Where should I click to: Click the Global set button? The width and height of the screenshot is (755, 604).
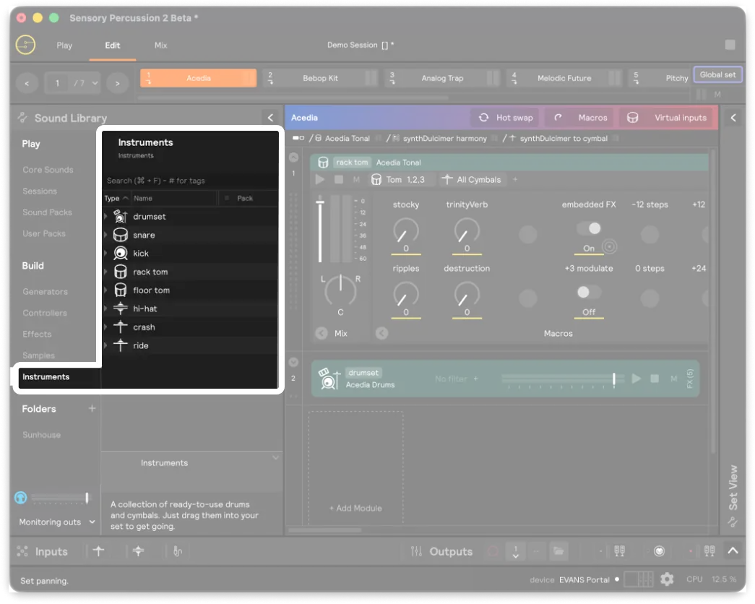pyautogui.click(x=717, y=74)
